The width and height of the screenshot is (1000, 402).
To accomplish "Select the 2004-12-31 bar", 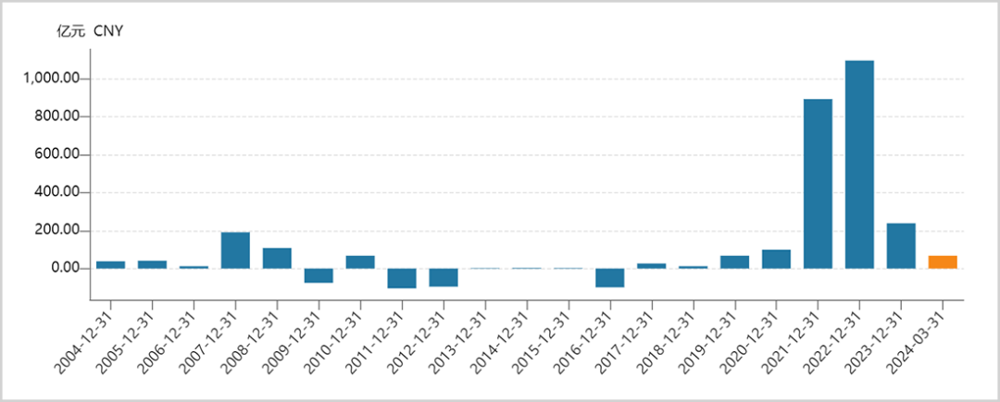I will (110, 265).
